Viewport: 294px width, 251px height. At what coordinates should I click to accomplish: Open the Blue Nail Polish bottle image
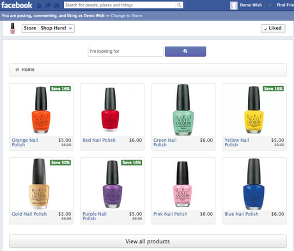click(x=254, y=184)
